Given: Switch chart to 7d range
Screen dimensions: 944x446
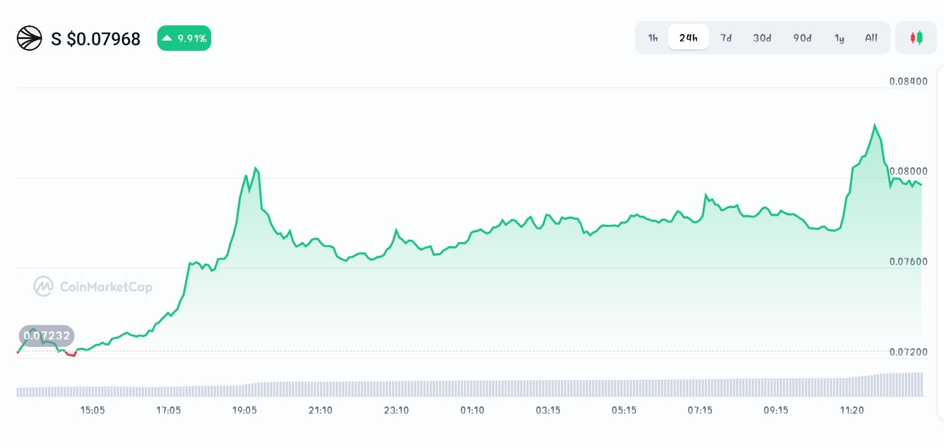Looking at the screenshot, I should [x=726, y=38].
